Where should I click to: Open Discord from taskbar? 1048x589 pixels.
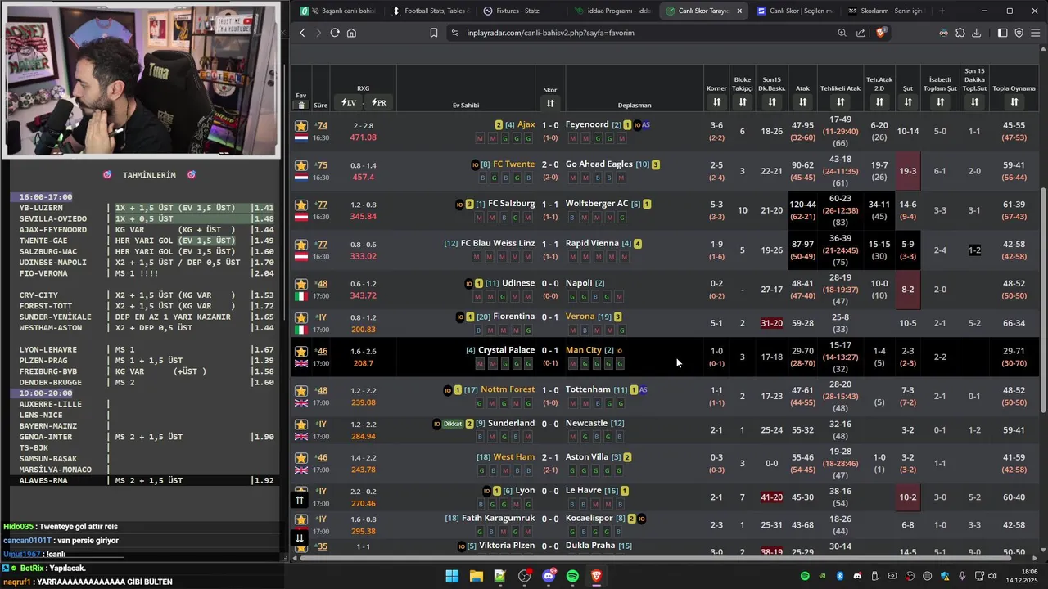point(548,576)
